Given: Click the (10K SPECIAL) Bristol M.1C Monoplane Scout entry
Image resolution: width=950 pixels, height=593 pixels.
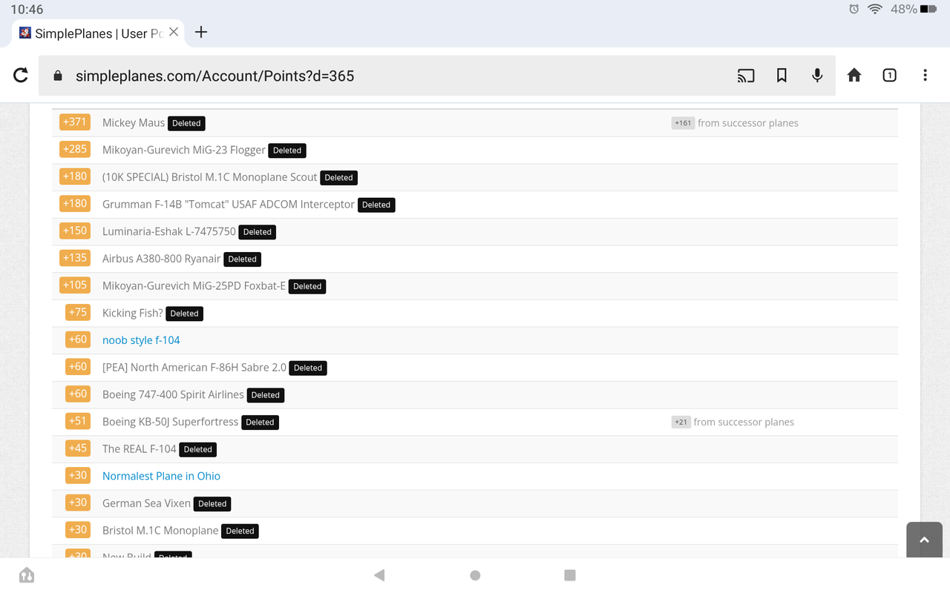Looking at the screenshot, I should pyautogui.click(x=210, y=177).
